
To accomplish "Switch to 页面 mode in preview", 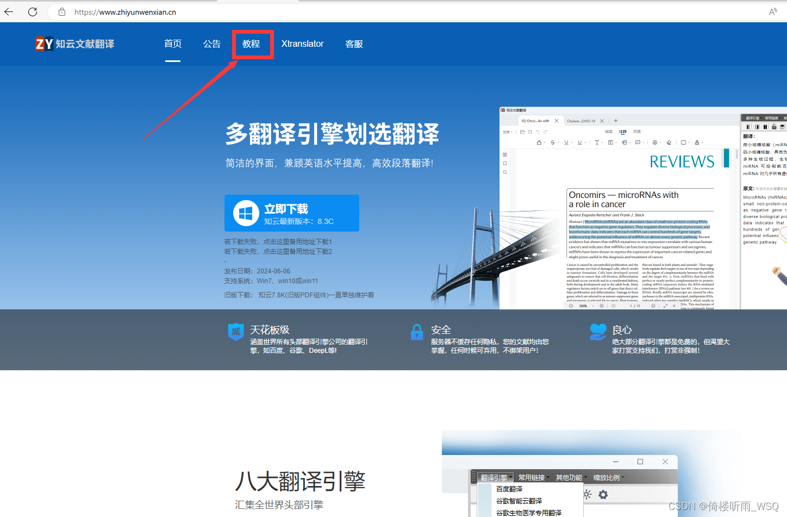I will [637, 132].
